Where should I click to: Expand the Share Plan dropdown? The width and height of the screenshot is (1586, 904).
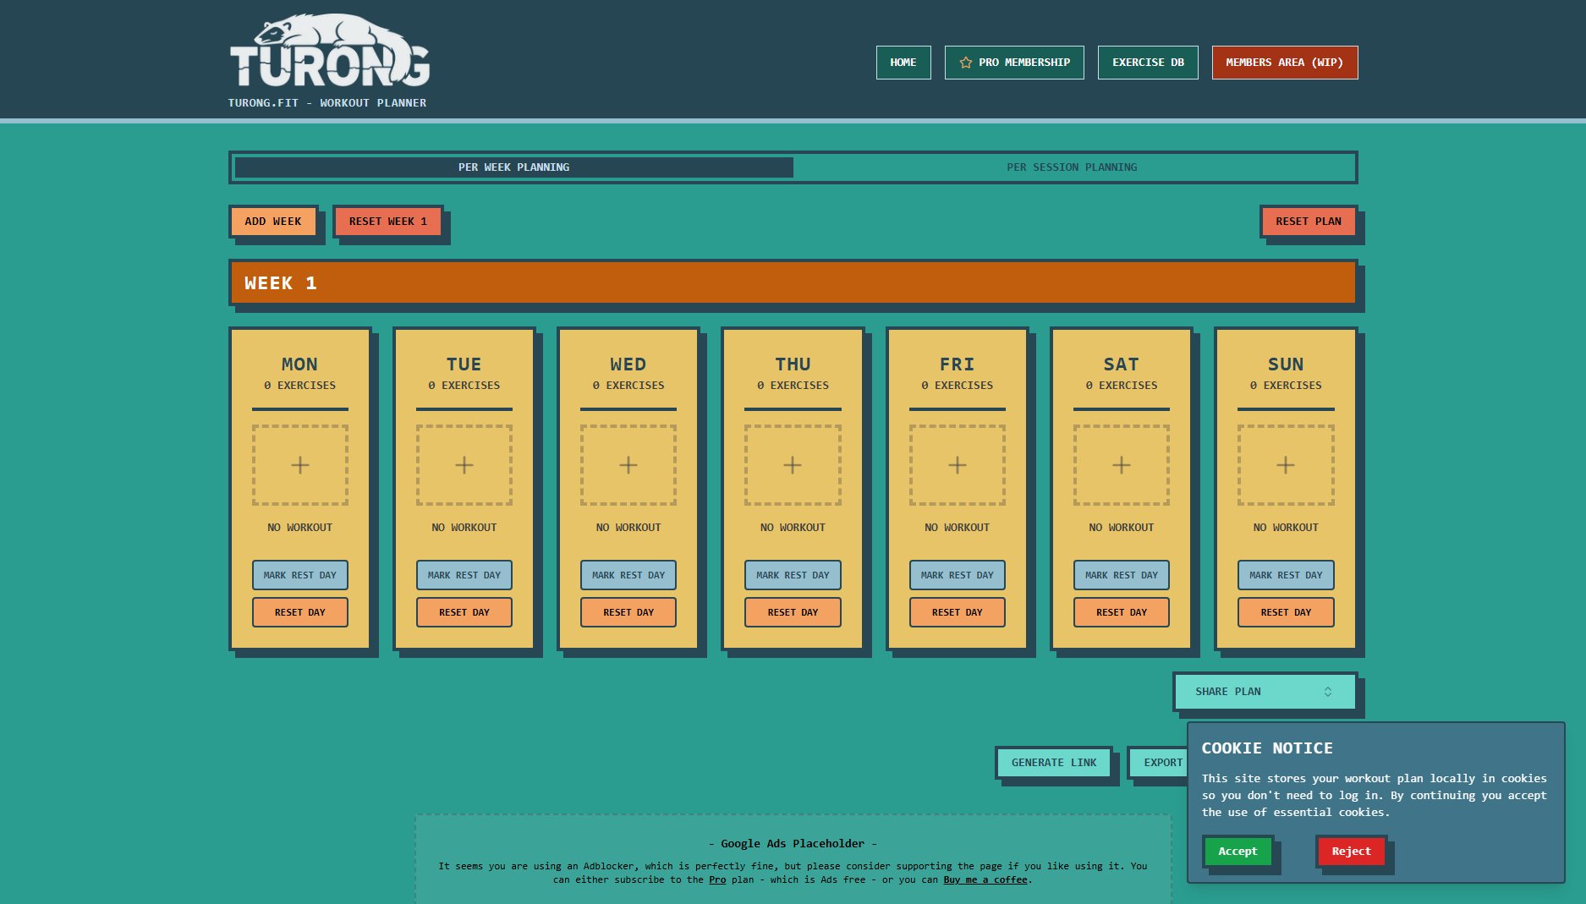1265,692
